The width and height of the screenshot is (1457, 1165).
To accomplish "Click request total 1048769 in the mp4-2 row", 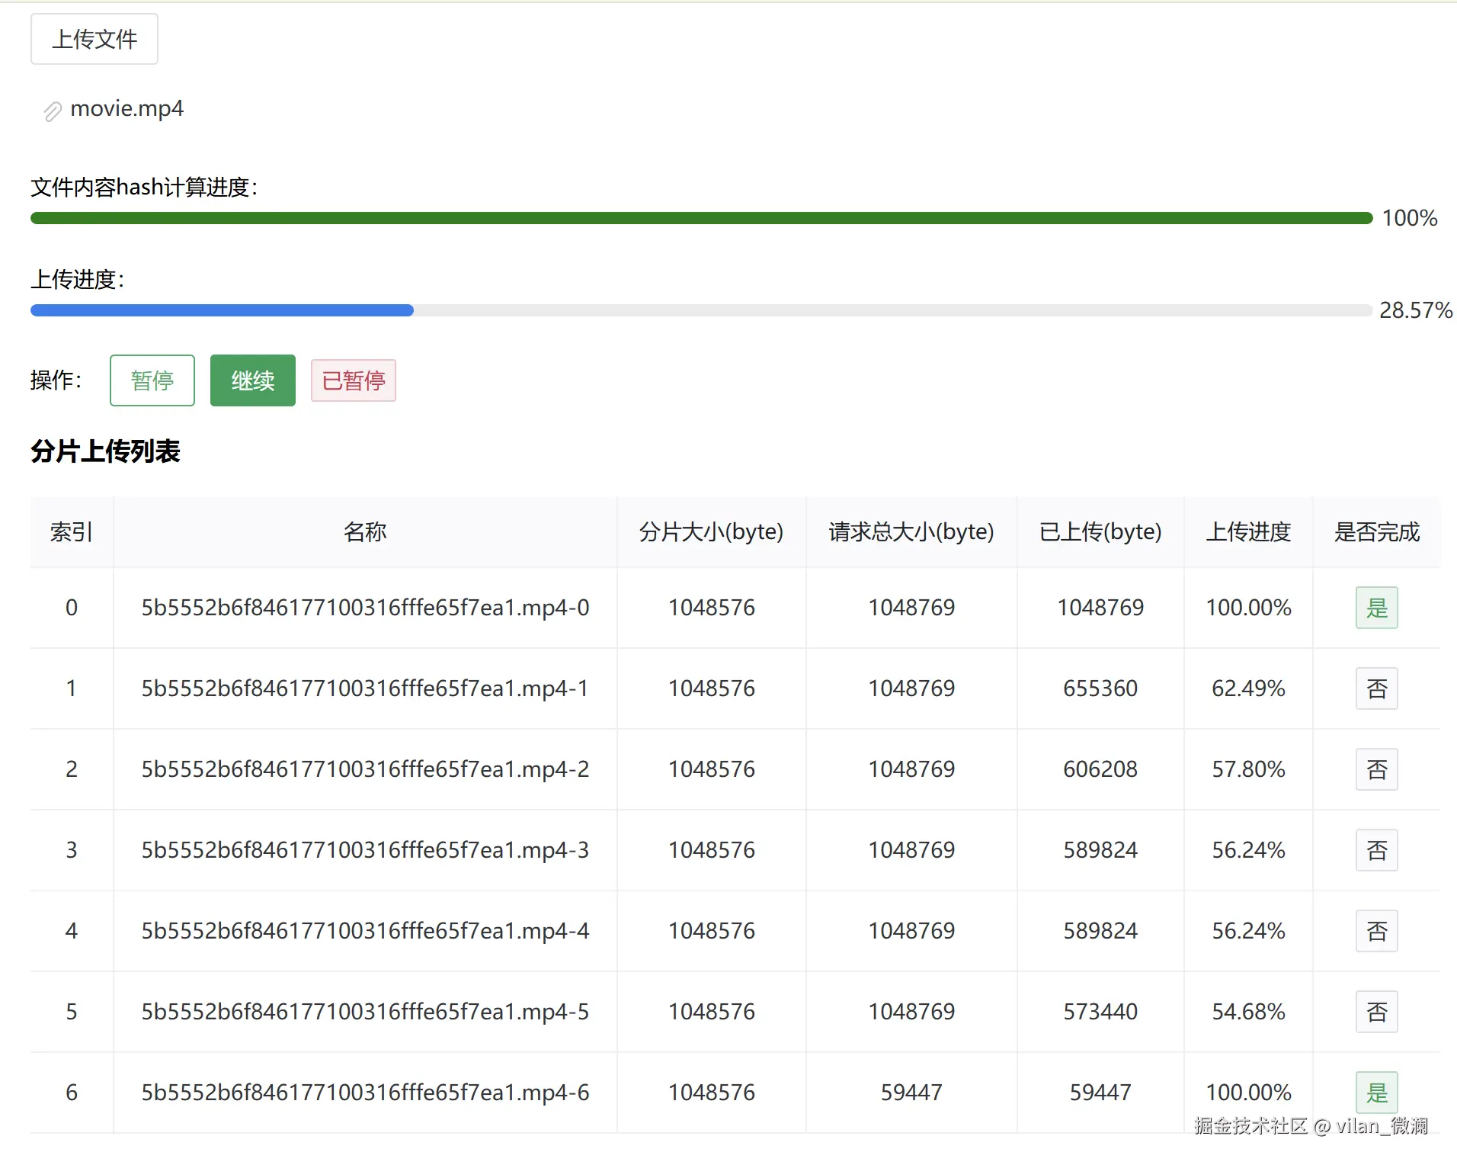I will 911,769.
